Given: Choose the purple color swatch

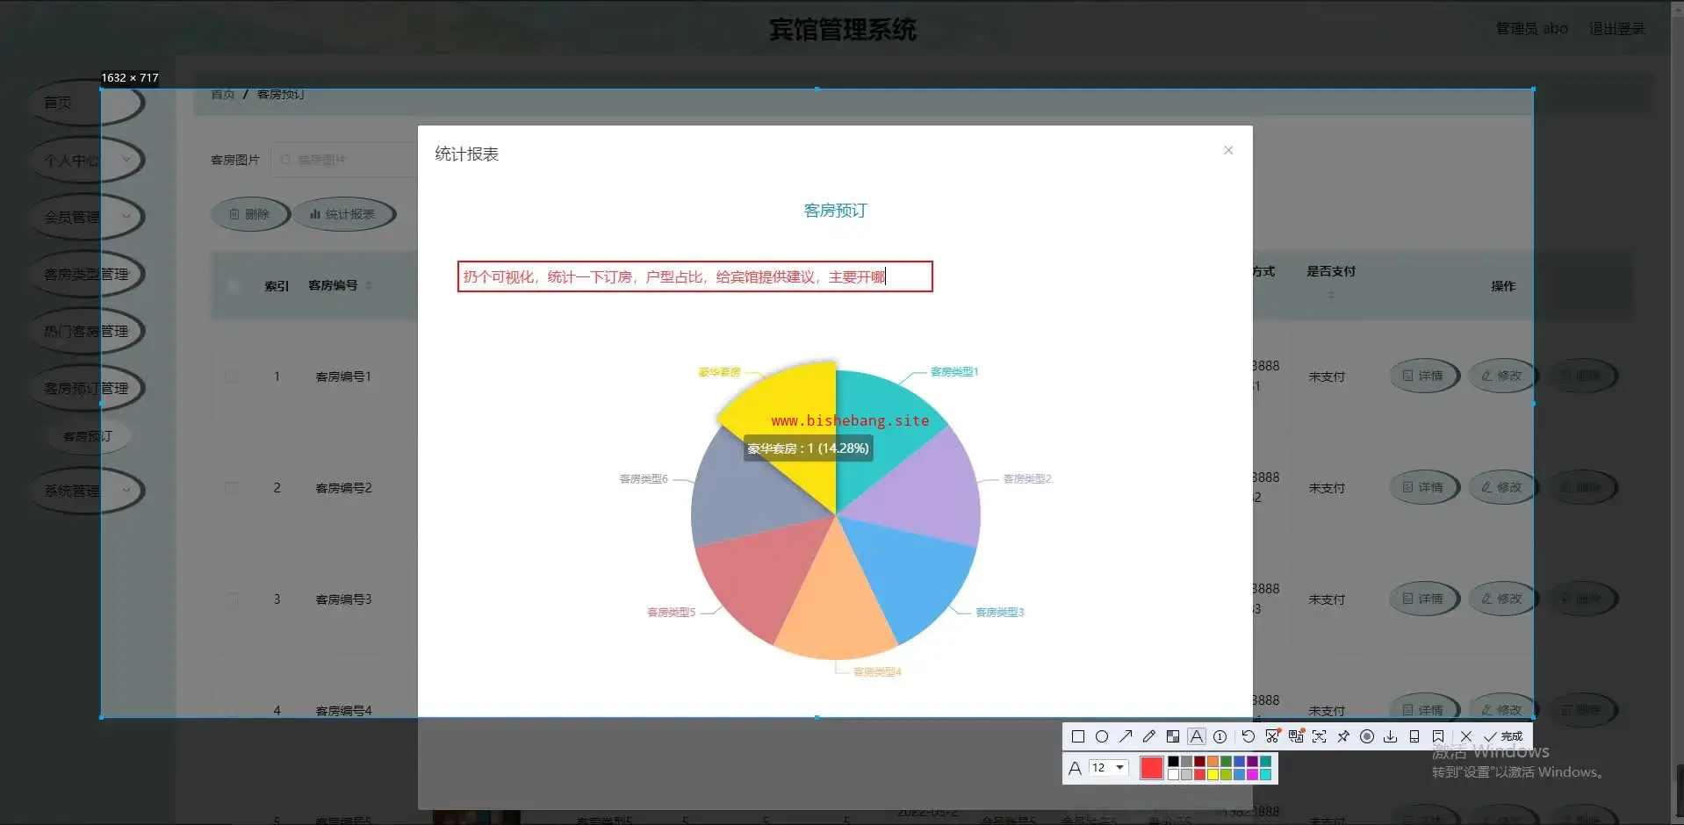Looking at the screenshot, I should [1252, 762].
